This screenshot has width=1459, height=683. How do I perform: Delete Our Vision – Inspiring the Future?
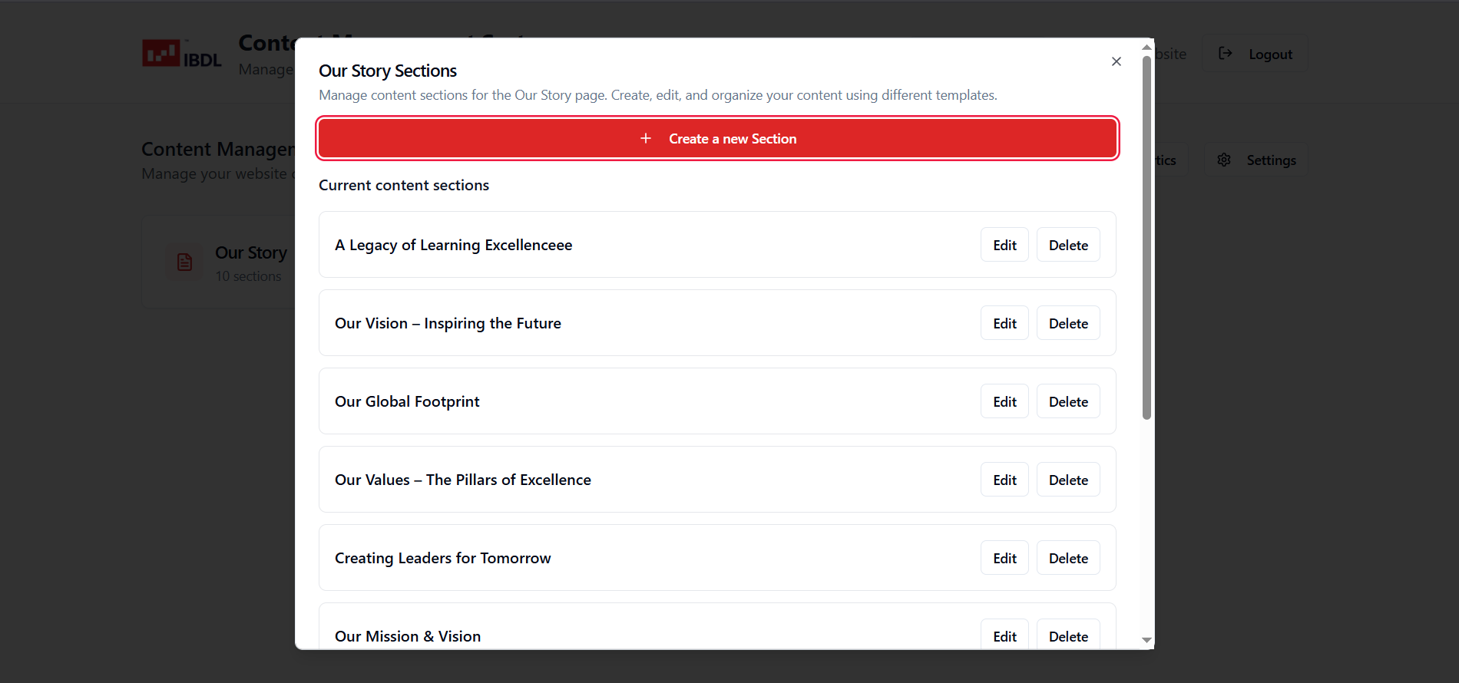tap(1068, 323)
